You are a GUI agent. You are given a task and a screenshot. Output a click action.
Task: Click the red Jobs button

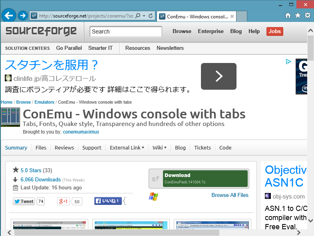(x=275, y=31)
